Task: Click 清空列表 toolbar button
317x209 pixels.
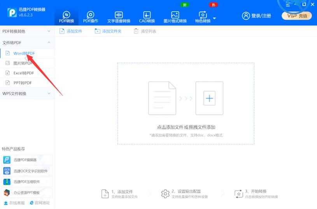Action: coord(145,31)
